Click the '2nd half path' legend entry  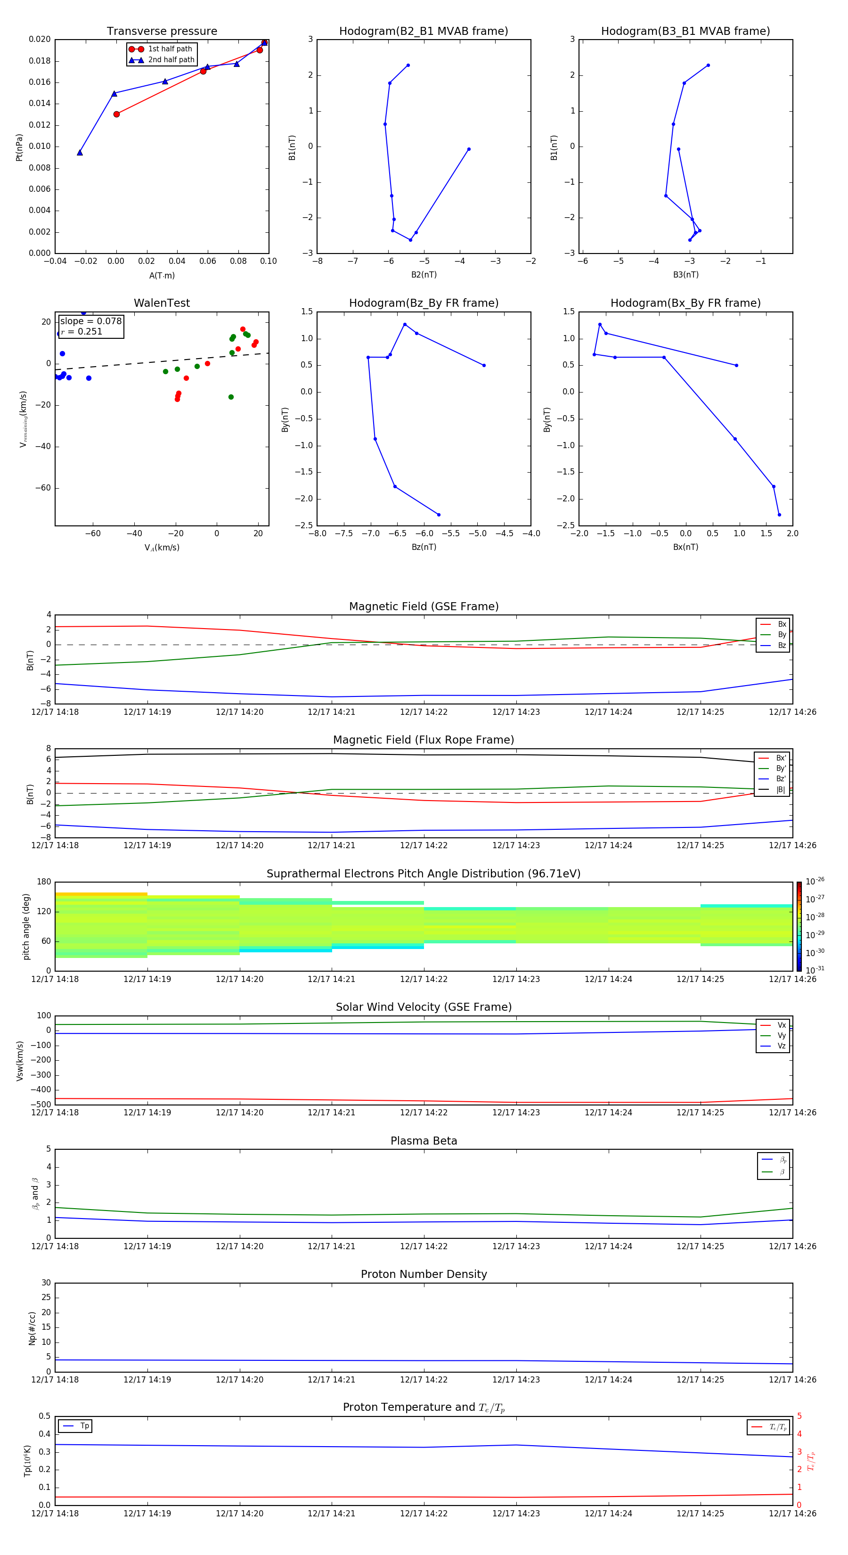(x=162, y=60)
